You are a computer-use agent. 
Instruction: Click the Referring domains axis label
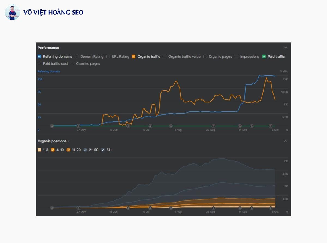(x=49, y=71)
